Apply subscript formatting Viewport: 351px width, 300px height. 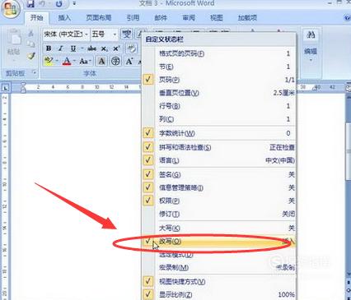(x=105, y=48)
